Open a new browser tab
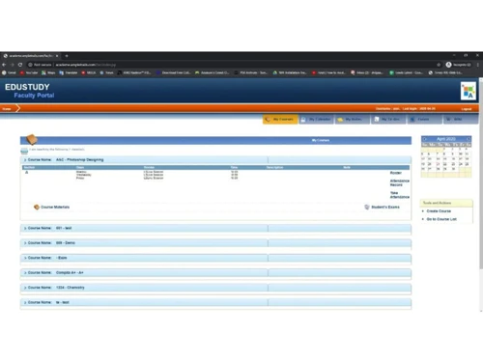Viewport: 483px width, 362px height. (67, 56)
